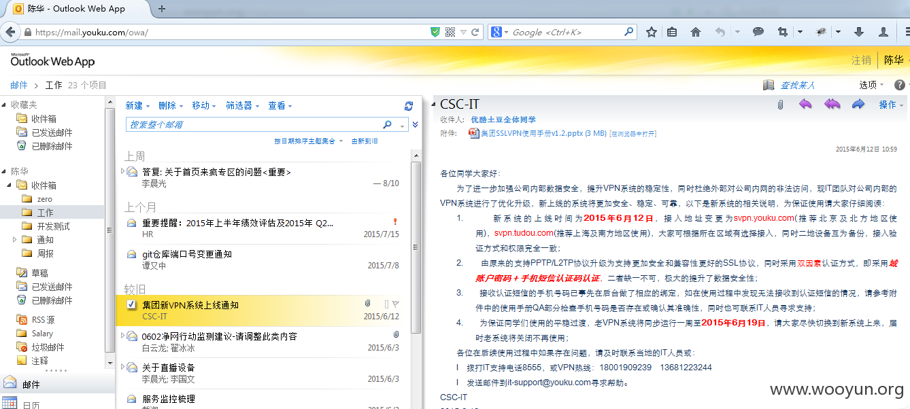The width and height of the screenshot is (910, 409).
Task: Click the green shield icon in address bar
Action: 435,32
